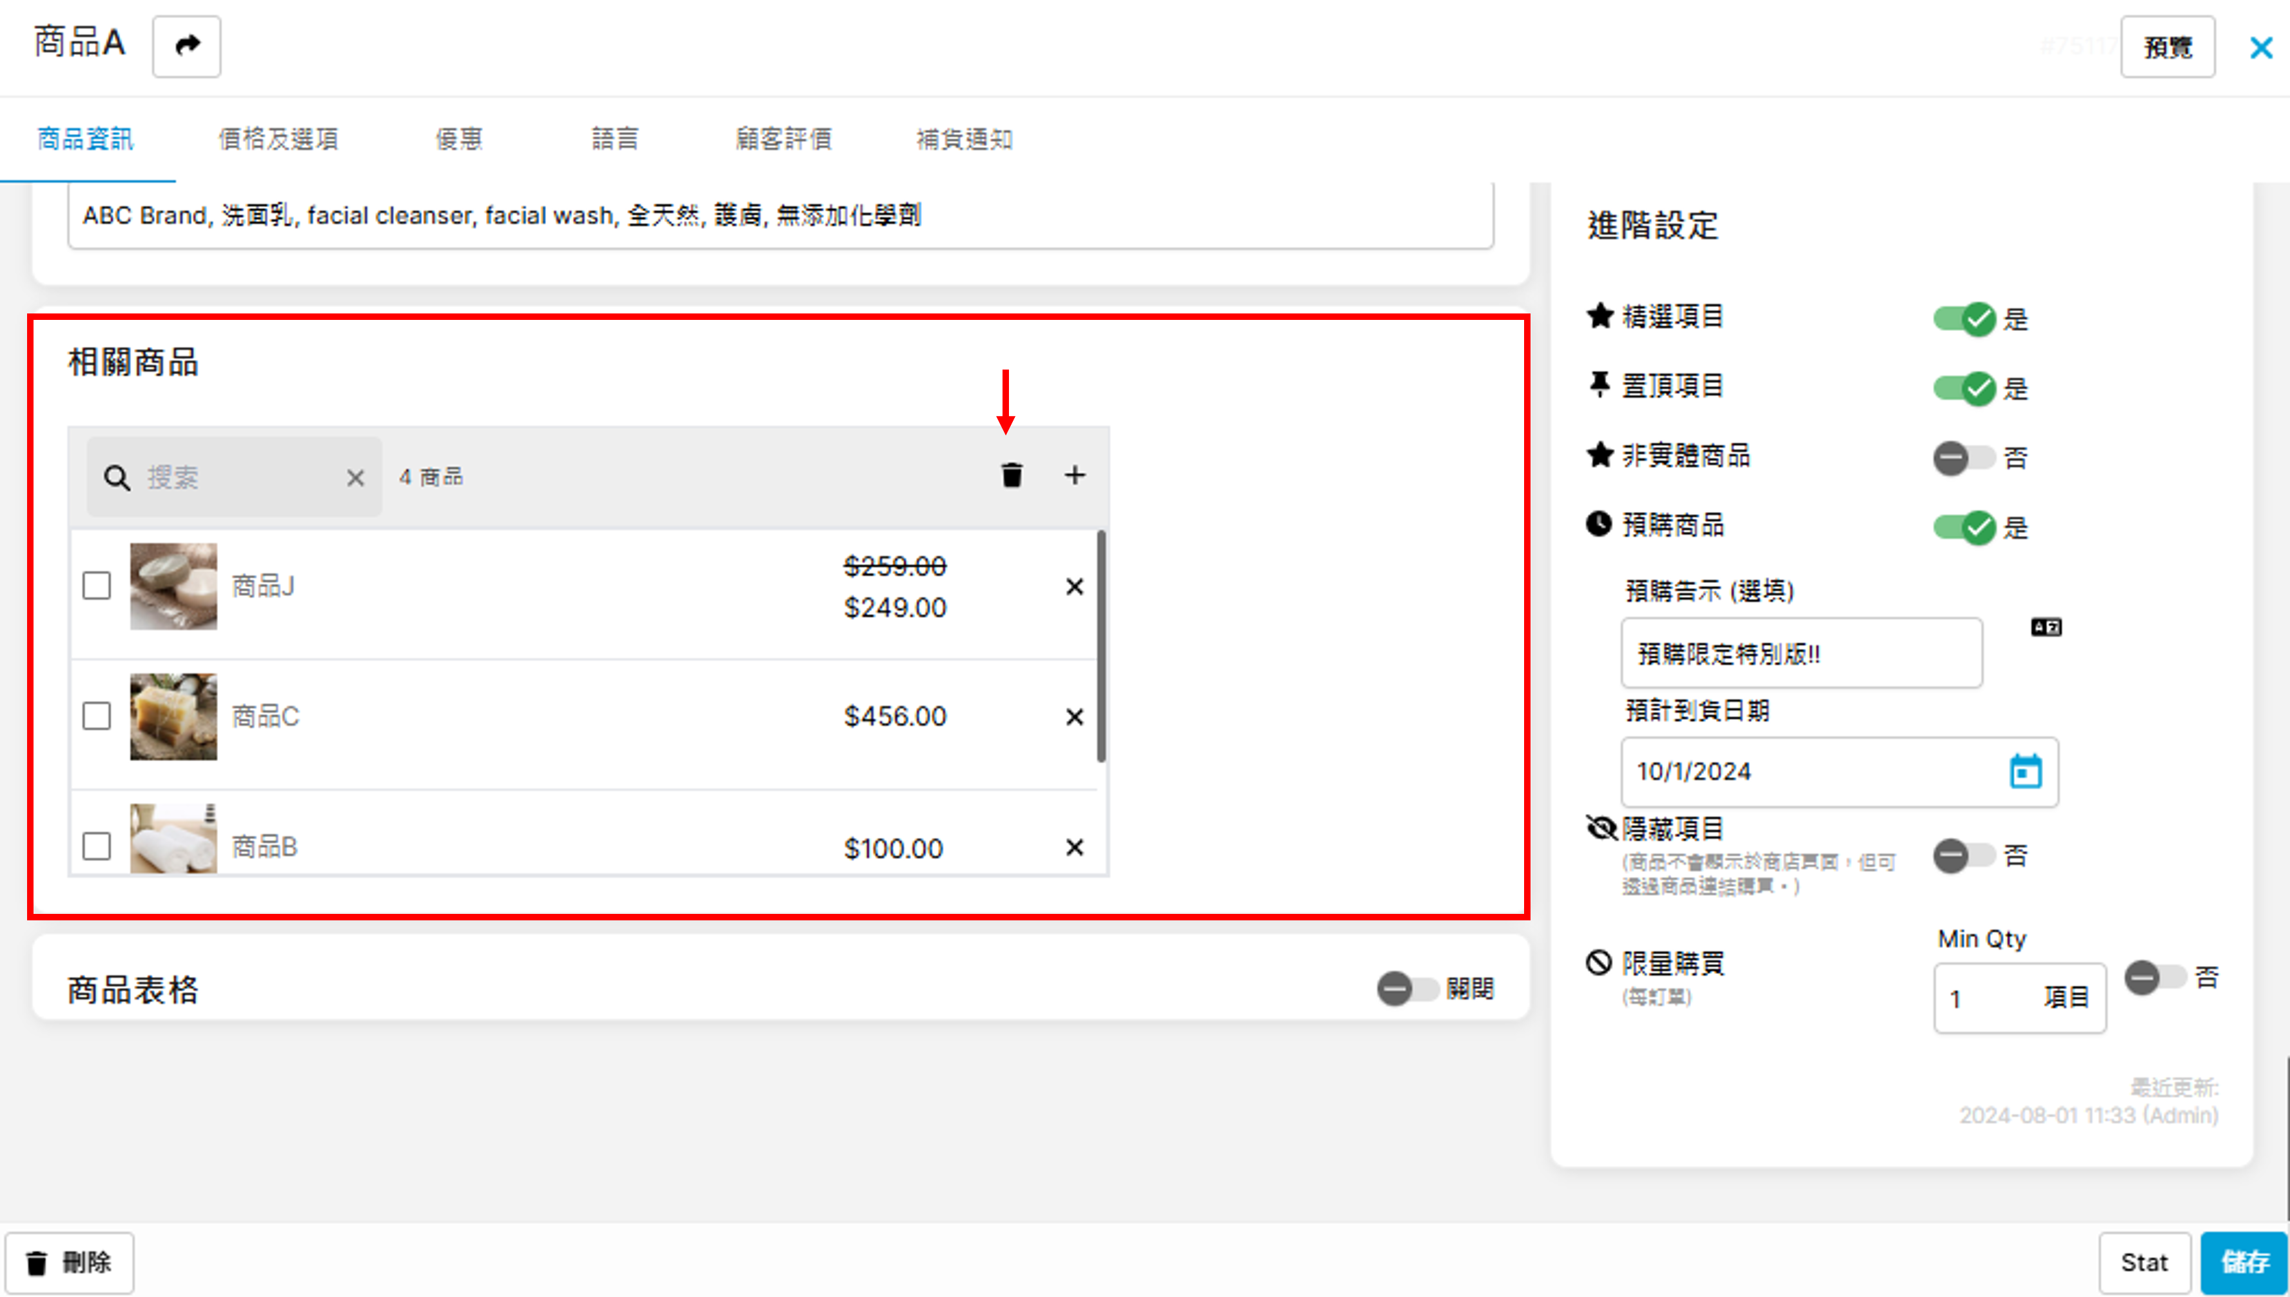The height and width of the screenshot is (1297, 2290).
Task: Click the translation icon beside 預購告示
Action: [x=2046, y=628]
